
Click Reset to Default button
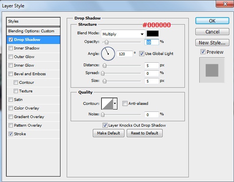point(144,133)
